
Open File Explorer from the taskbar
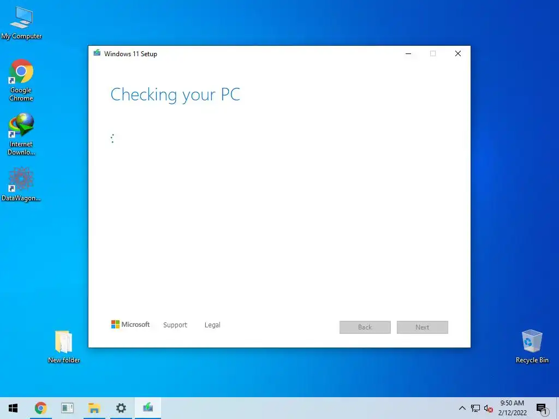[94, 408]
